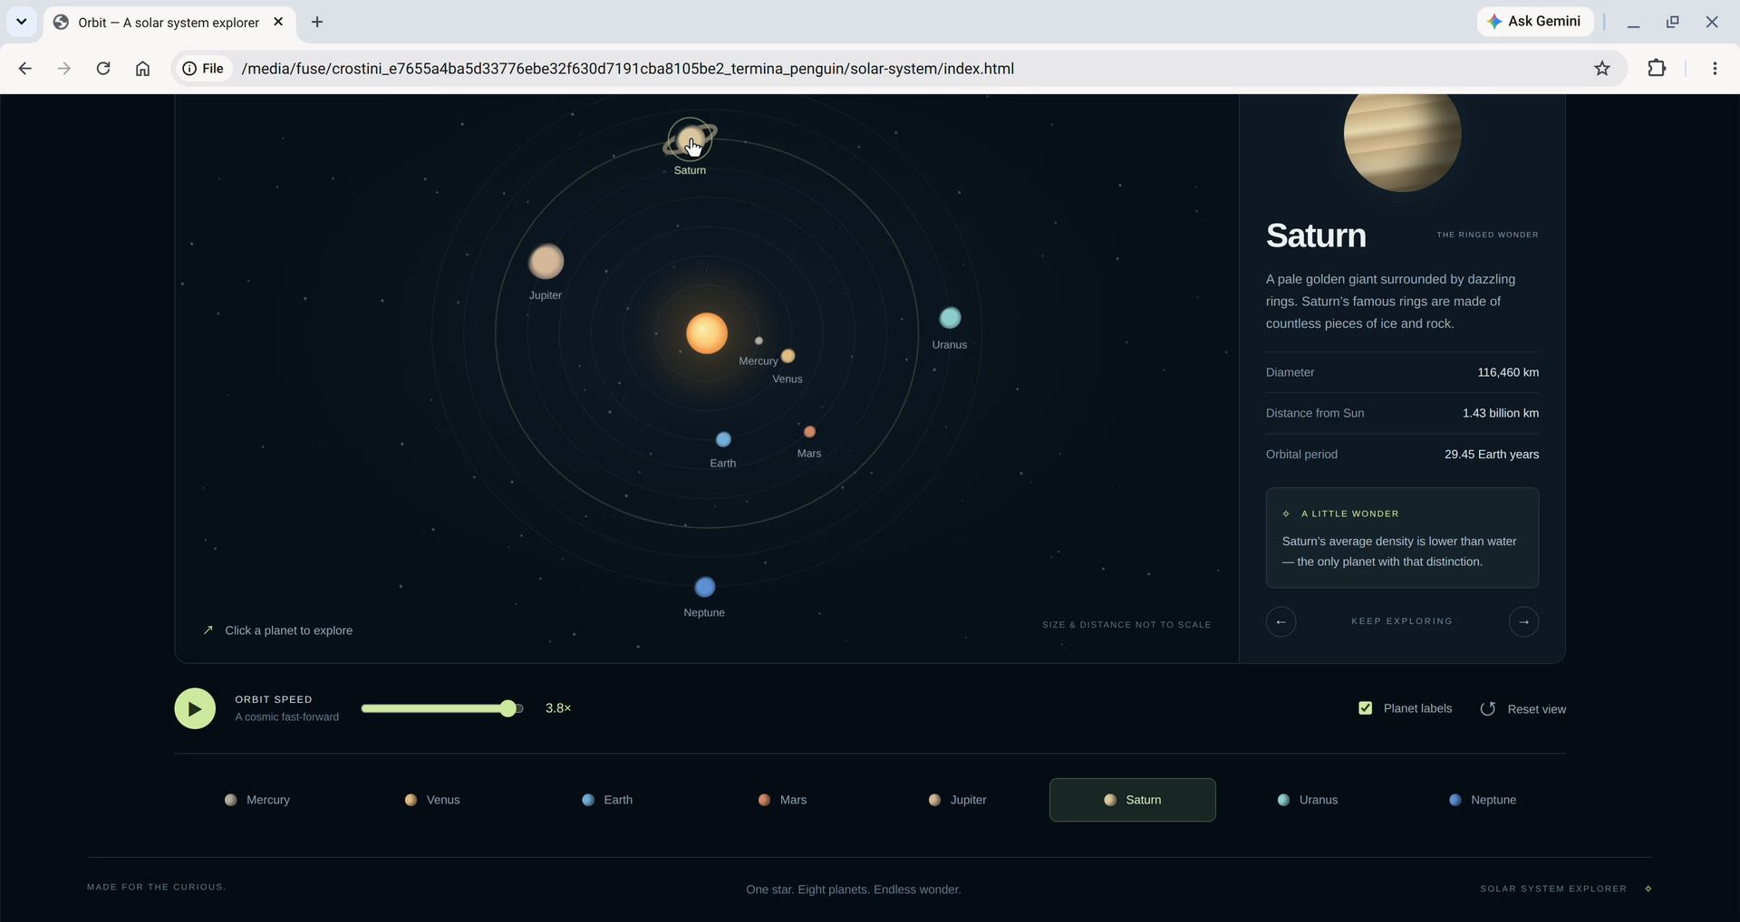The height and width of the screenshot is (922, 1740).
Task: Go back in browser history
Action: [25, 68]
